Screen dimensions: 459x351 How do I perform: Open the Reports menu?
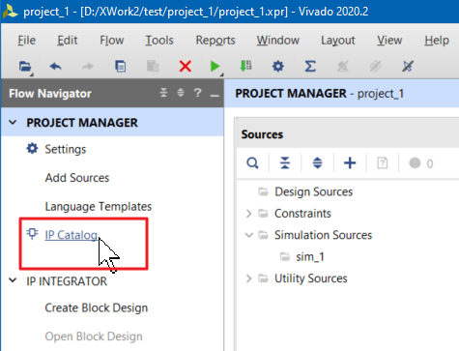tap(215, 41)
